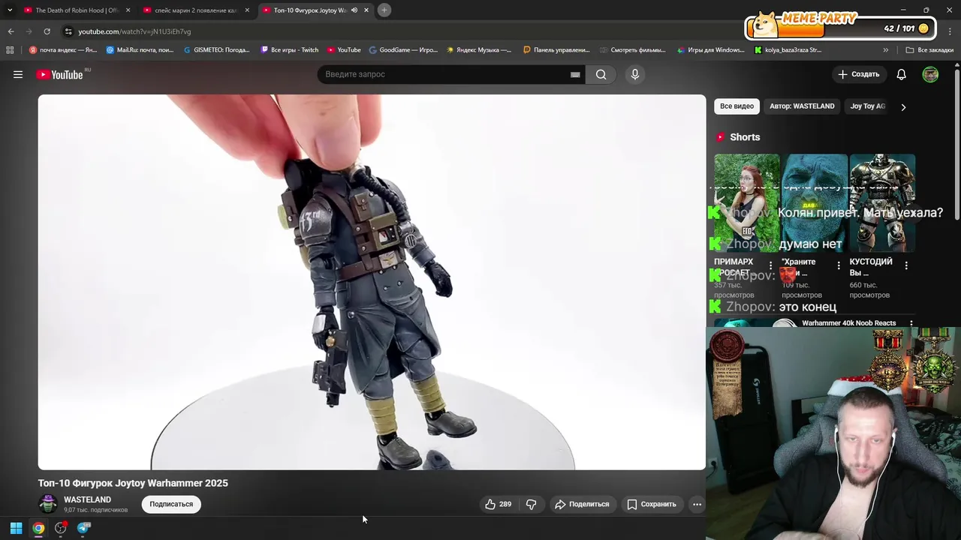
Task: Open options for ПРИМАРХ short
Action: 770,265
